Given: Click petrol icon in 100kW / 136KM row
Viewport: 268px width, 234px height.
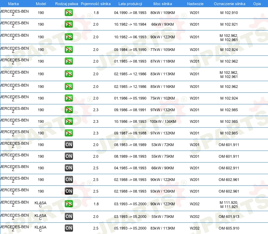Looking at the screenshot, I should coord(69,121).
